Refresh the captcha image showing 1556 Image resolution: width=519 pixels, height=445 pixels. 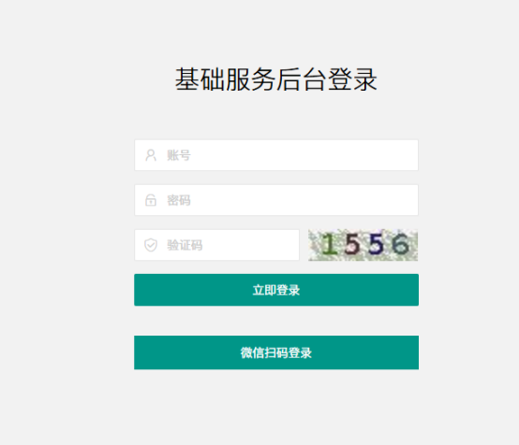point(363,245)
